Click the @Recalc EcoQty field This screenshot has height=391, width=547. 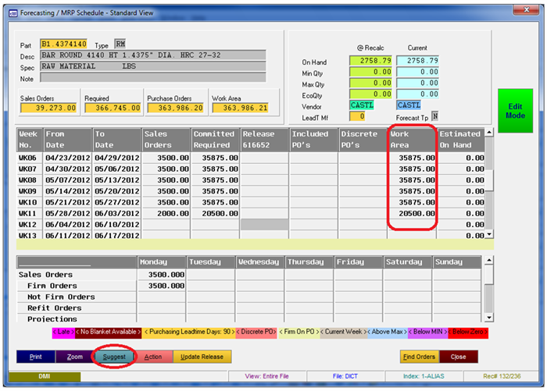coord(370,94)
